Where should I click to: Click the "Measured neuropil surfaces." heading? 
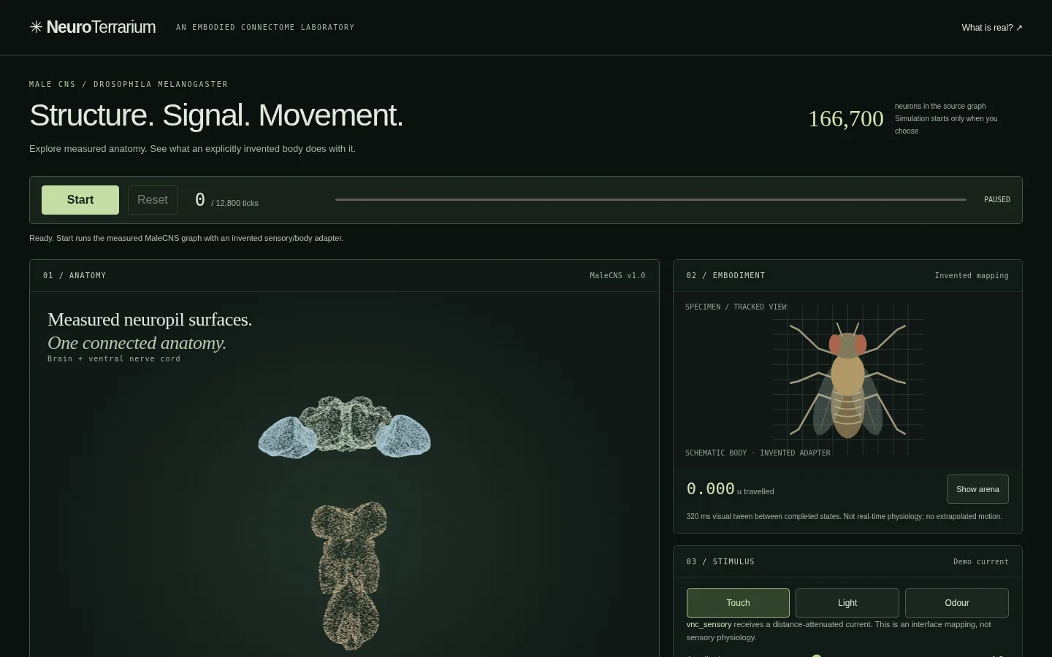tap(150, 320)
